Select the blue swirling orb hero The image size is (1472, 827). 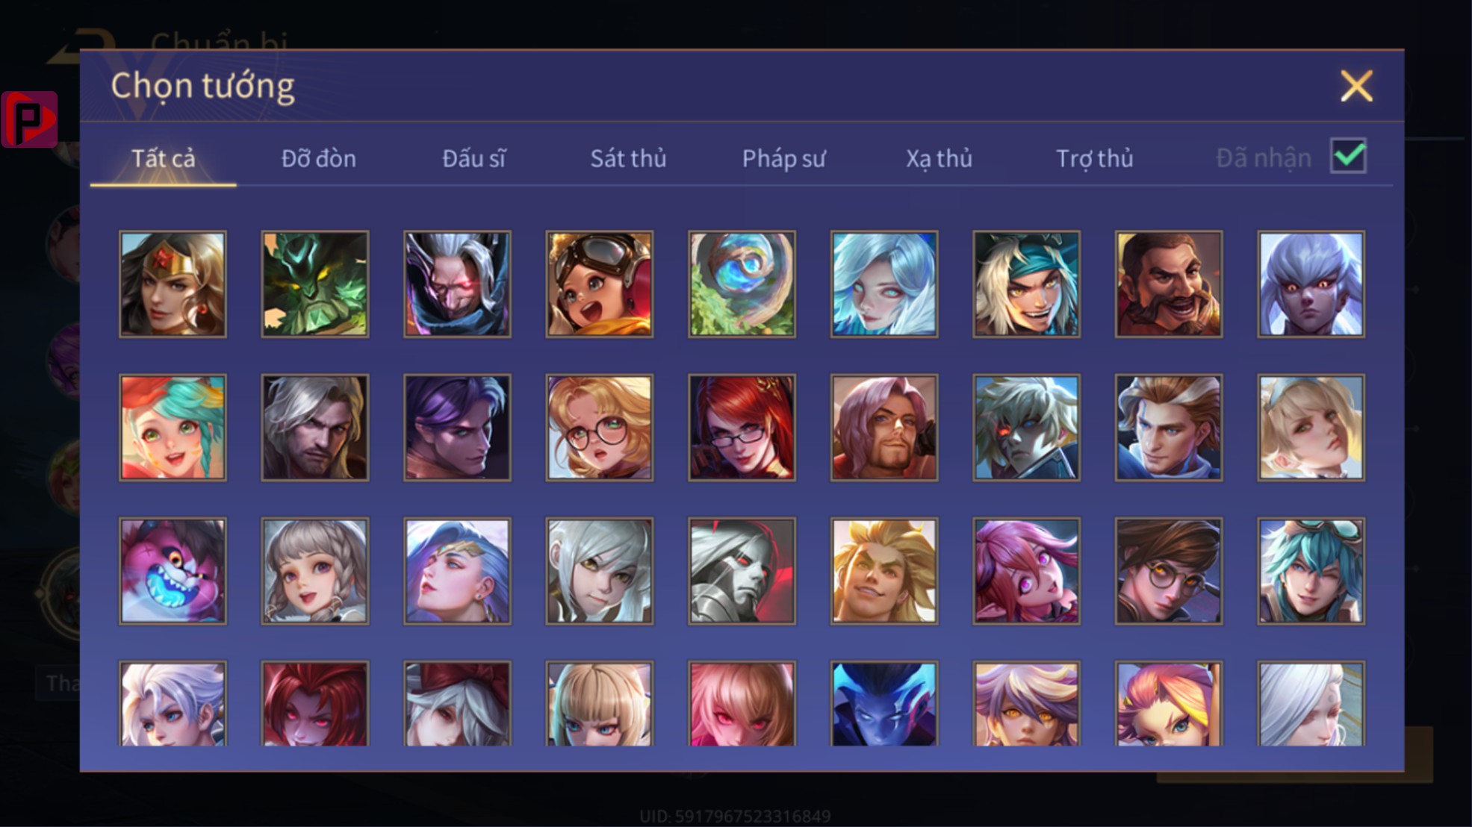pos(742,284)
